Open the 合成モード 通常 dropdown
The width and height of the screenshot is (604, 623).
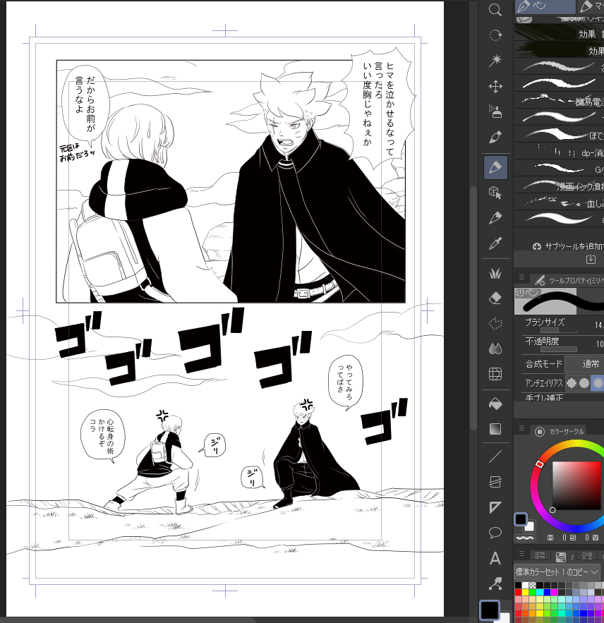(x=584, y=364)
